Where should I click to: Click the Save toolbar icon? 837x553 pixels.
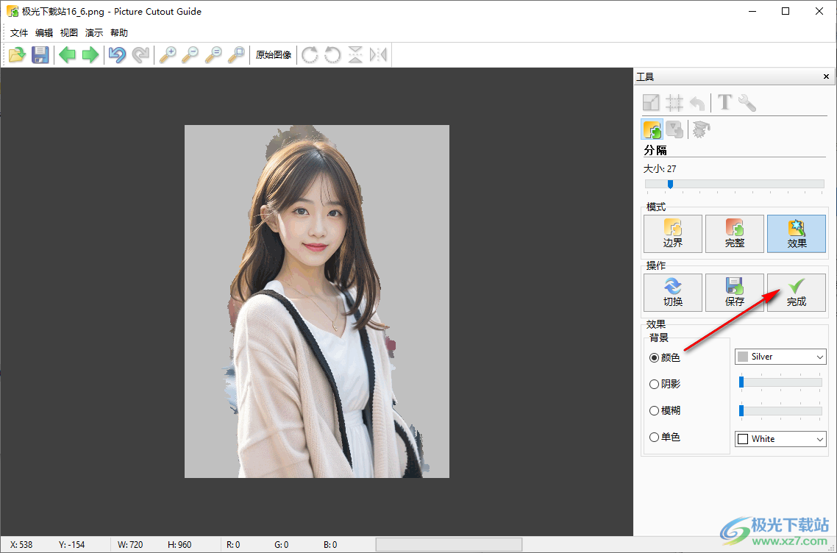(40, 54)
